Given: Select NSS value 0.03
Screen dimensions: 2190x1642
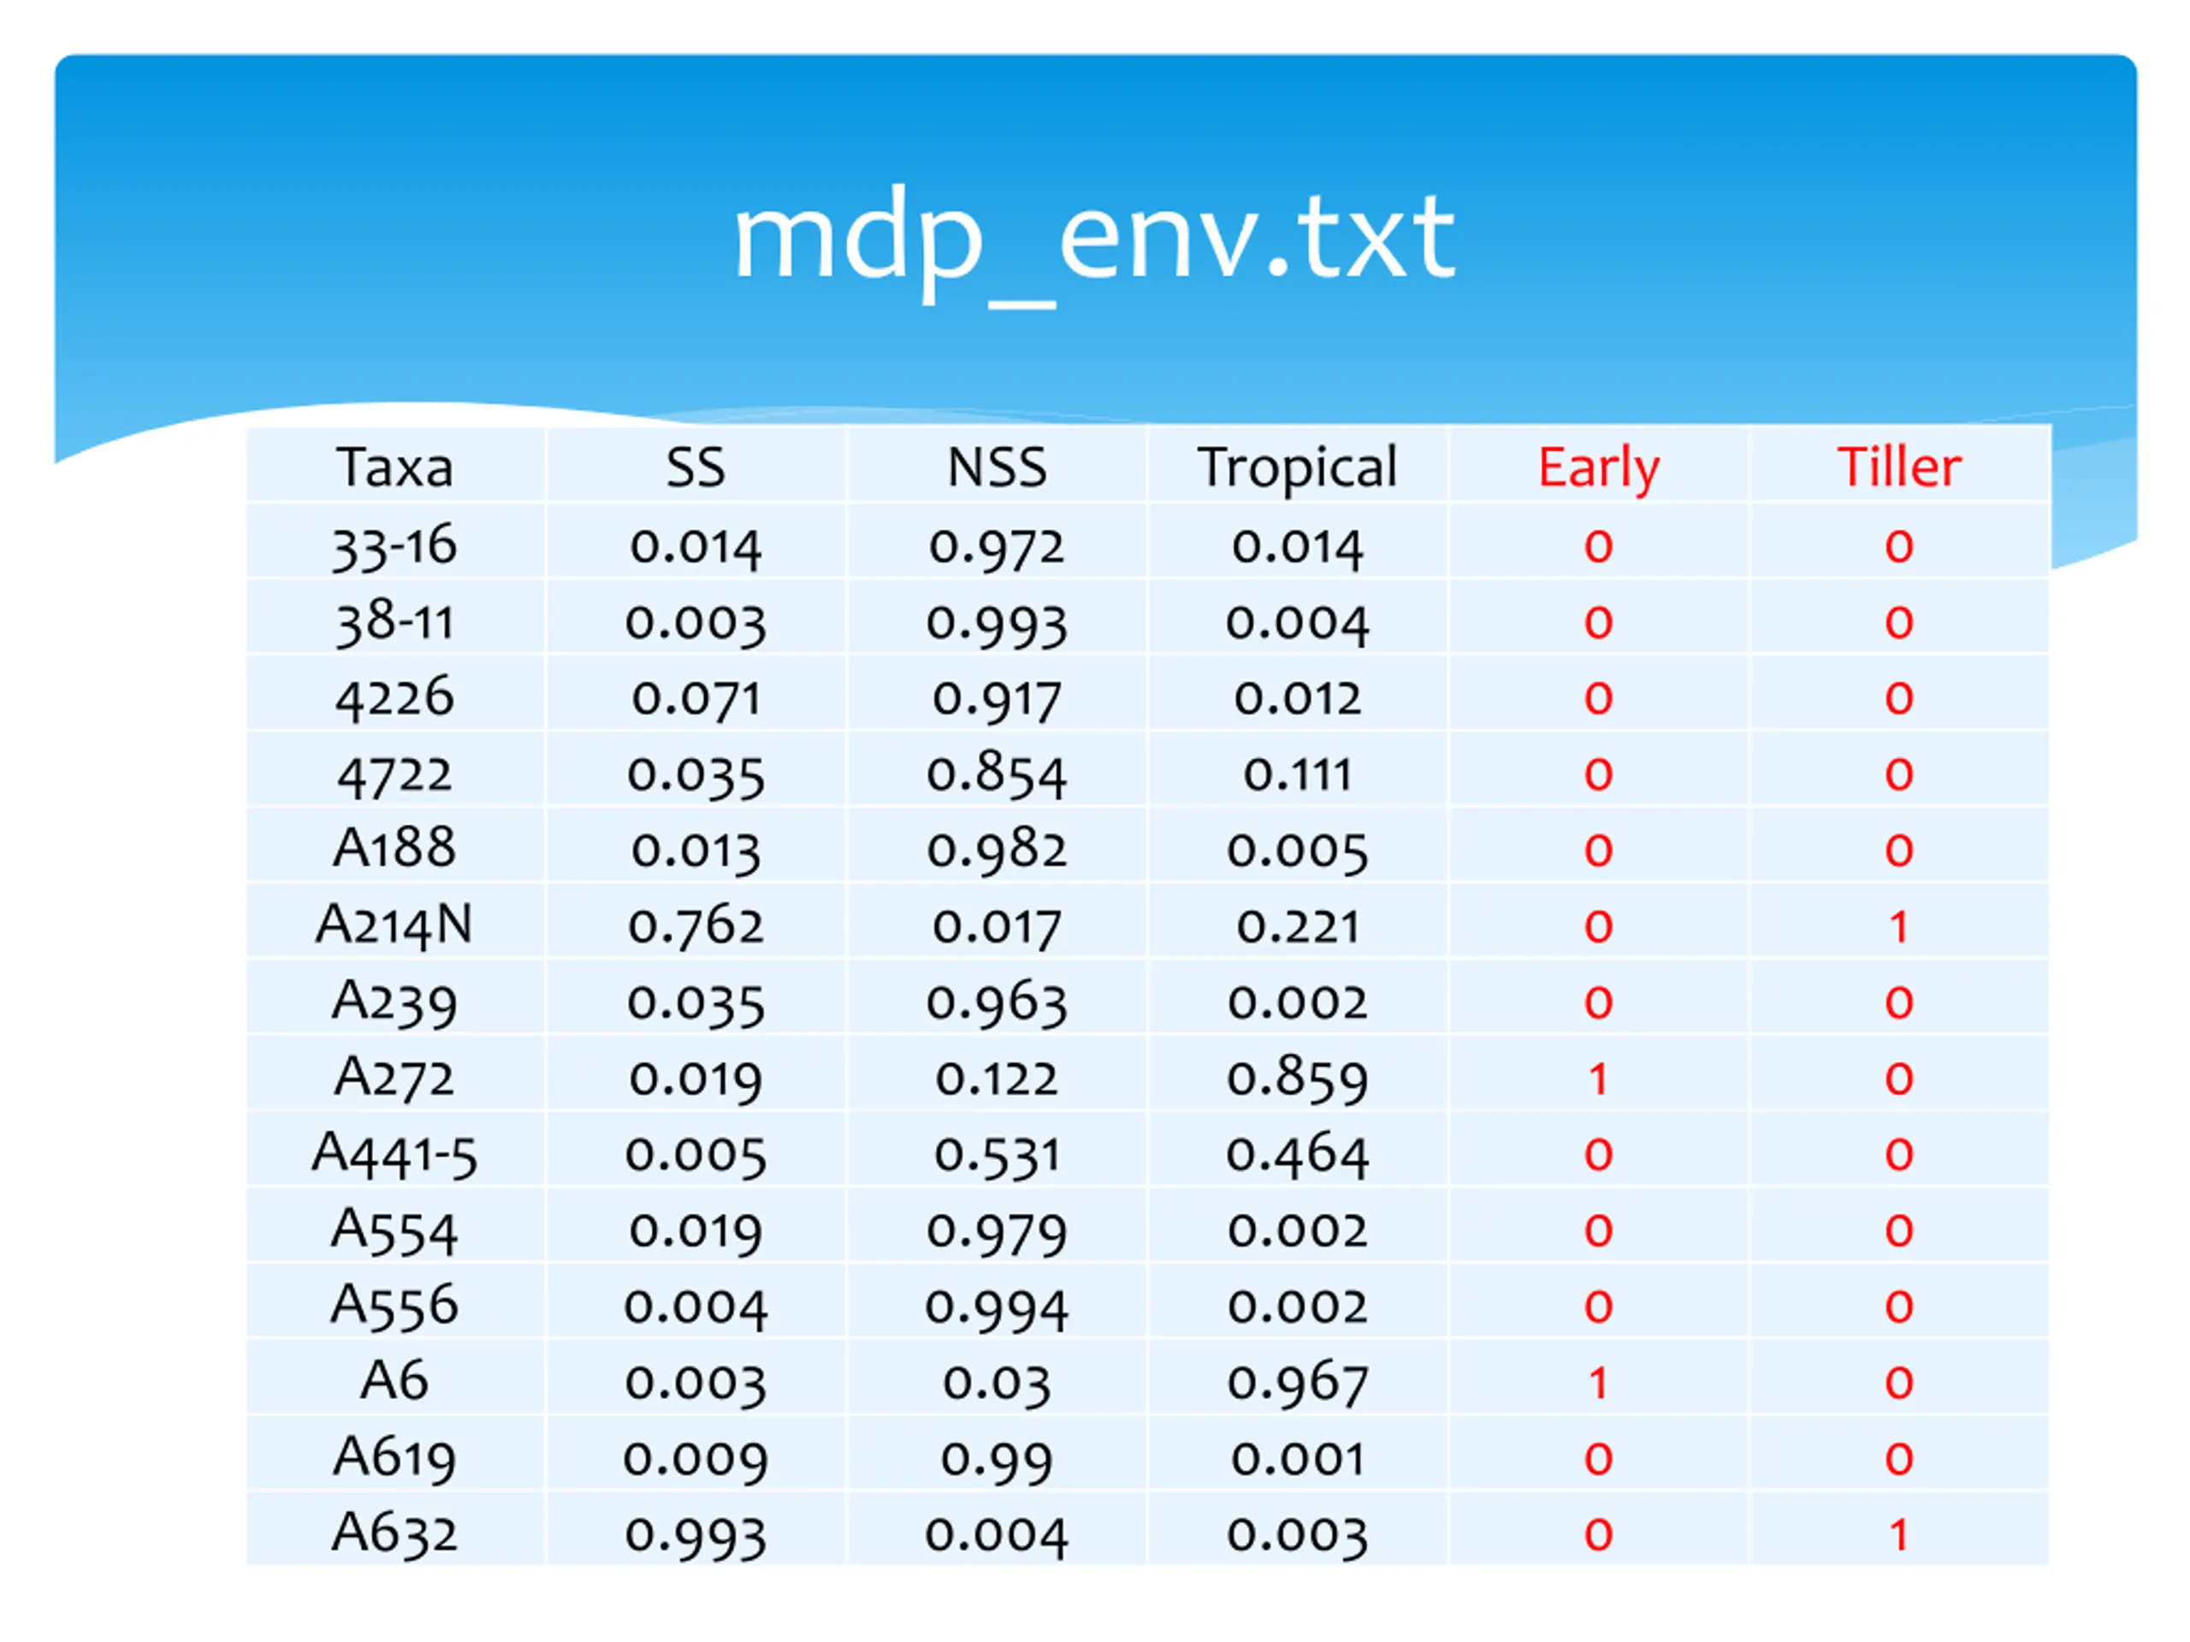Looking at the screenshot, I should 997,1385.
